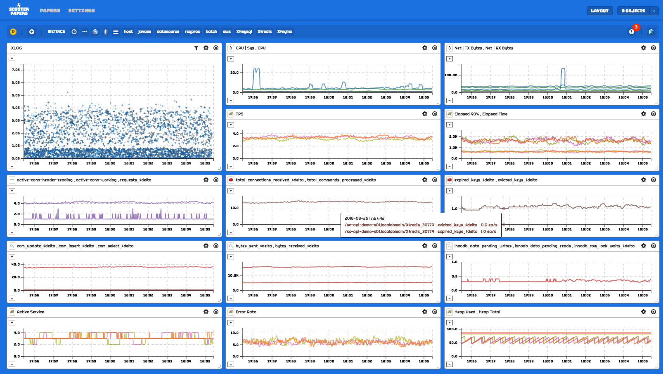Open the Papers menu

click(50, 10)
